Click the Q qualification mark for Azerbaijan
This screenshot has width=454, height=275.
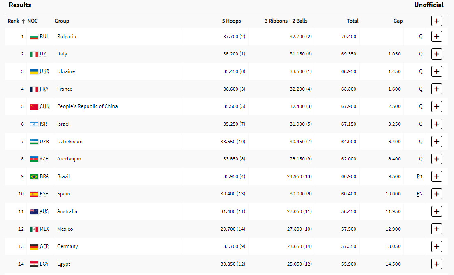point(421,159)
